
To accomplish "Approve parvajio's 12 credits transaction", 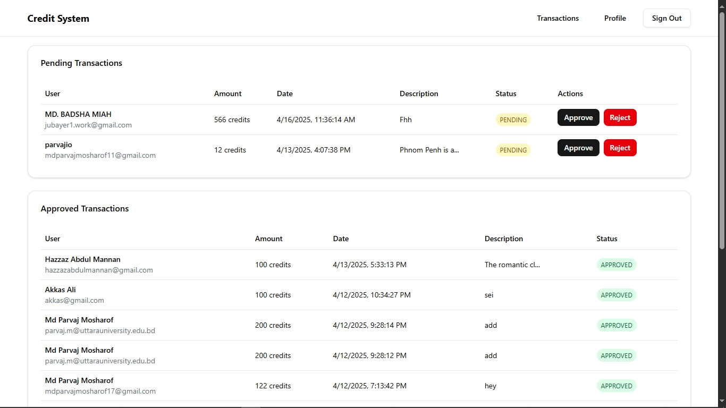I will coord(578,148).
